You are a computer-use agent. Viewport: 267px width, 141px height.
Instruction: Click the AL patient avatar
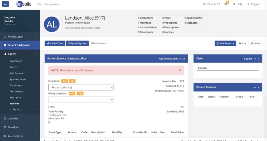[52, 24]
